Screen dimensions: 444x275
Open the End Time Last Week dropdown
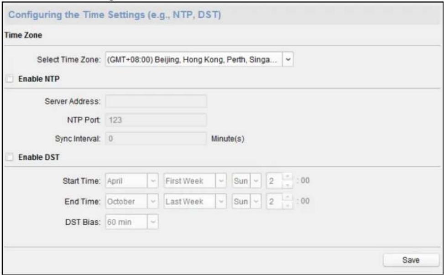[195, 202]
